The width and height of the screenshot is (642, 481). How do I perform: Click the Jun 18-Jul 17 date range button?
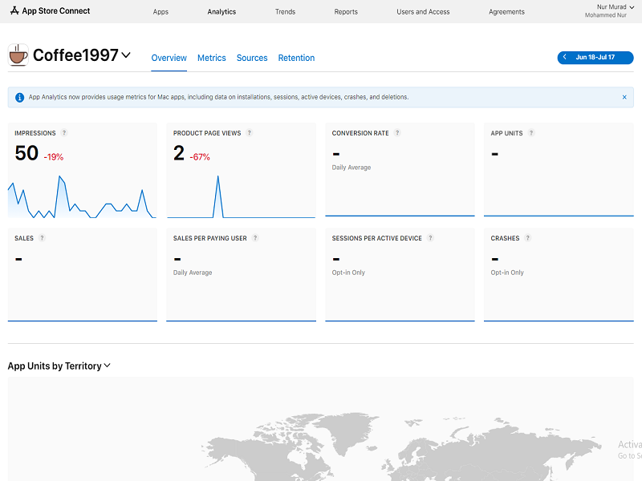pyautogui.click(x=595, y=58)
